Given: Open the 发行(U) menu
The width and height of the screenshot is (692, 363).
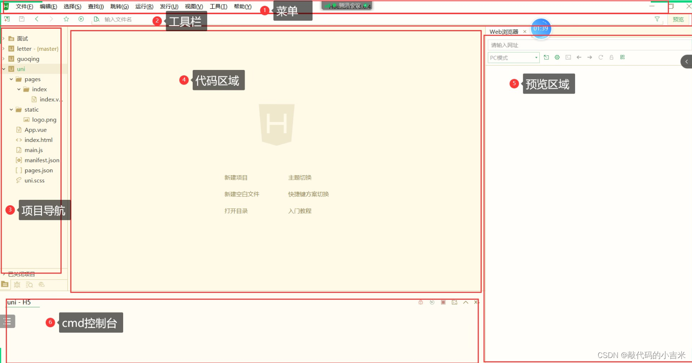Looking at the screenshot, I should point(169,6).
